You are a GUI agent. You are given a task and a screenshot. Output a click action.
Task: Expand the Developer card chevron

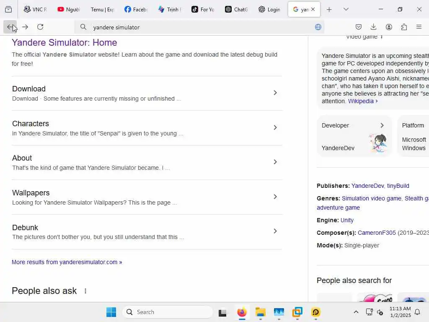[x=382, y=125]
